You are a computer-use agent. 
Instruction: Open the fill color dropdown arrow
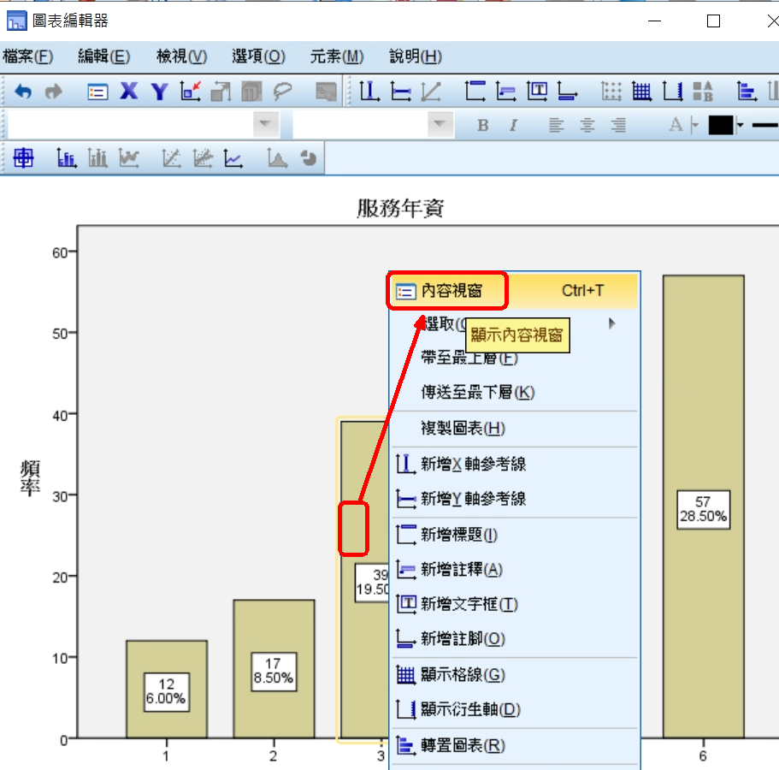[740, 126]
